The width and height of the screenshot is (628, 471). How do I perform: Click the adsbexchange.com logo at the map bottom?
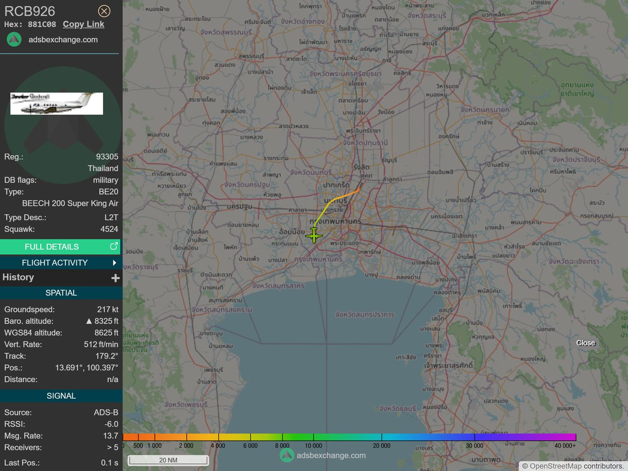(x=287, y=455)
